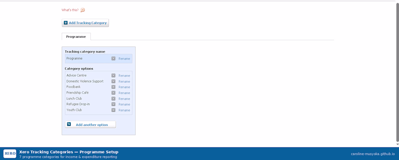Click the Add another option button
Screen dimensions: 399x160
(x=90, y=125)
